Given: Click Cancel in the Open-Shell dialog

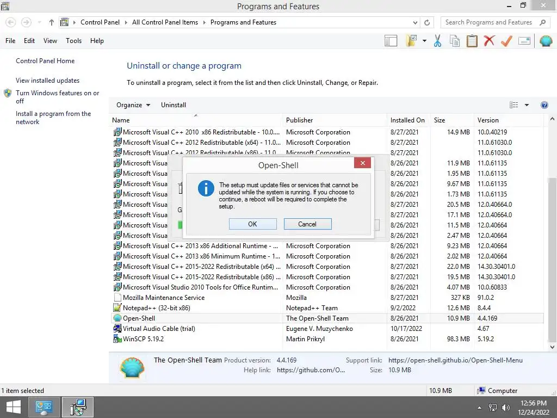Looking at the screenshot, I should [x=307, y=224].
